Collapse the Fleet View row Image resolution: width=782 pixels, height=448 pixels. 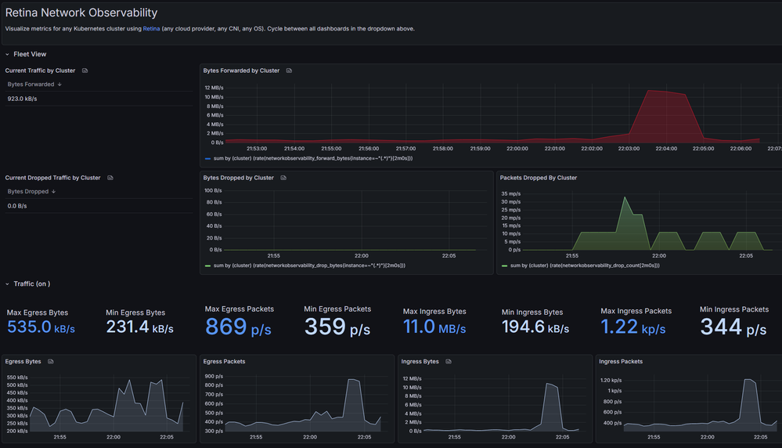coord(8,54)
